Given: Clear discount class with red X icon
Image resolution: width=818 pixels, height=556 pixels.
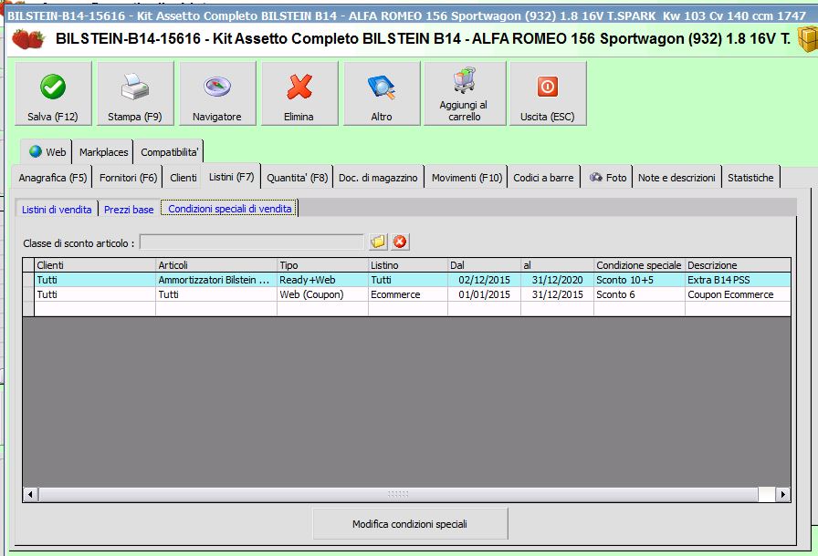Looking at the screenshot, I should tap(400, 242).
